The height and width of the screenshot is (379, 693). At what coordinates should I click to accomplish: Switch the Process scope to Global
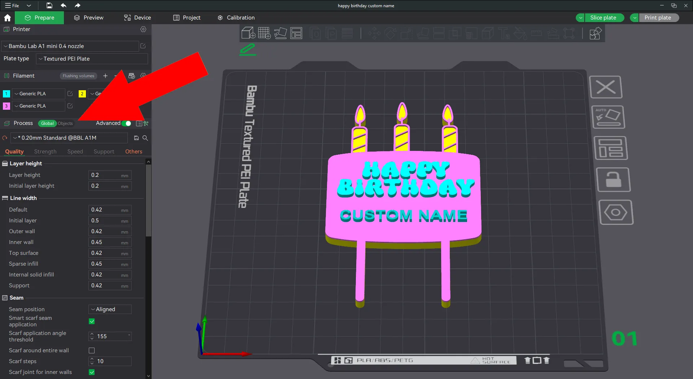47,123
